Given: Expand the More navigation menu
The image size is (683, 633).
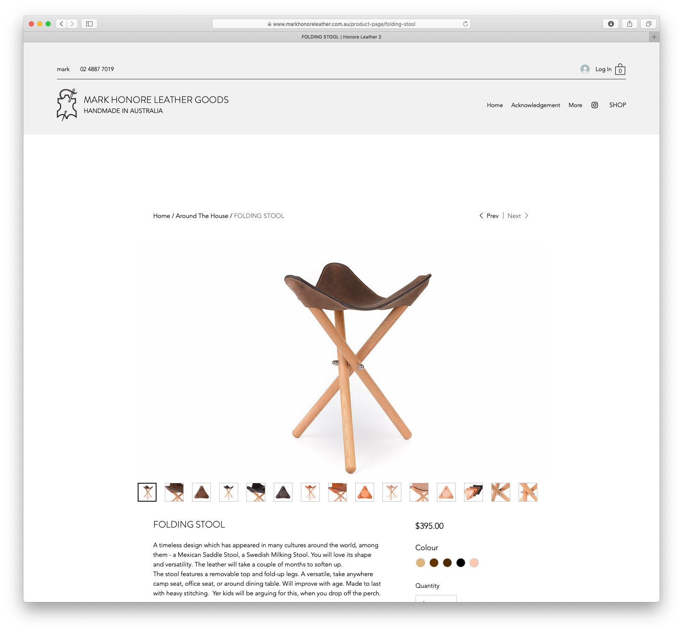Looking at the screenshot, I should point(575,105).
